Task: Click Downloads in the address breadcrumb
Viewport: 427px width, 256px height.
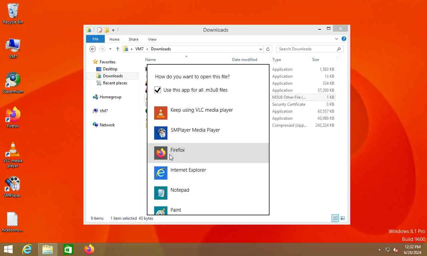Action: point(161,49)
